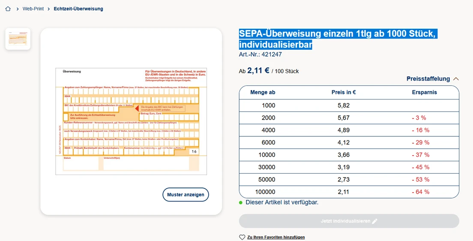Click the heart favorites icon
473x241 pixels.
(242, 237)
